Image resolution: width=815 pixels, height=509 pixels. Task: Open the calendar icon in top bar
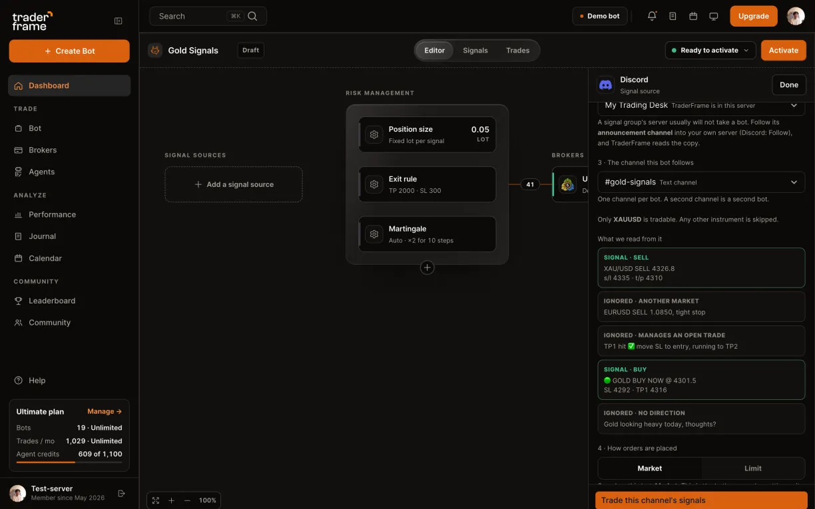(x=693, y=16)
